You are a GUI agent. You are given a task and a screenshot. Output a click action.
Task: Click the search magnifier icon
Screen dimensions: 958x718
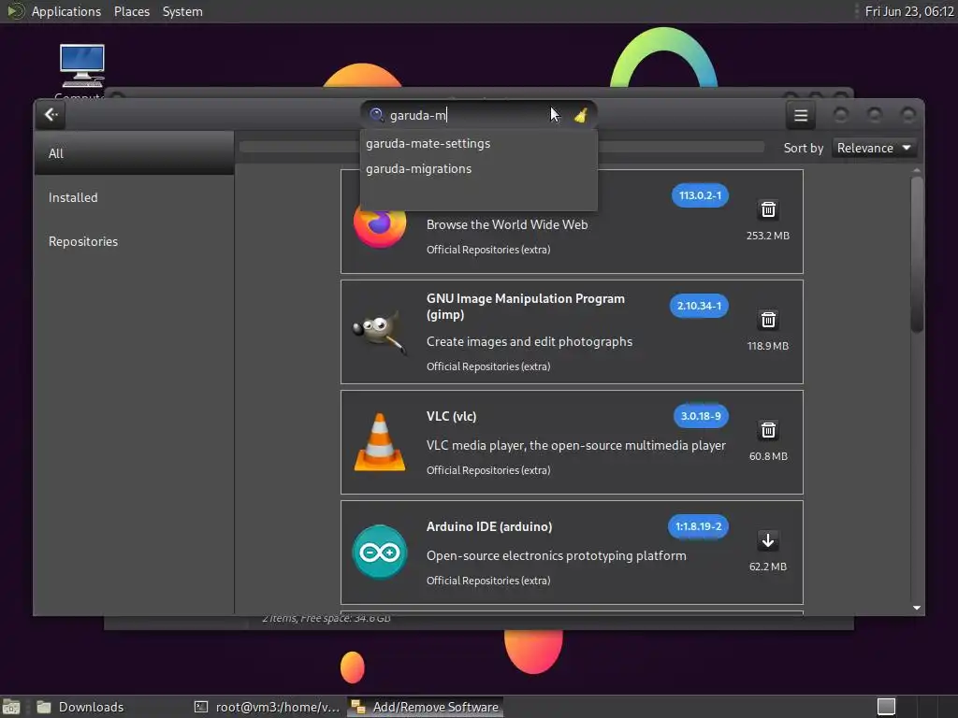tap(376, 115)
